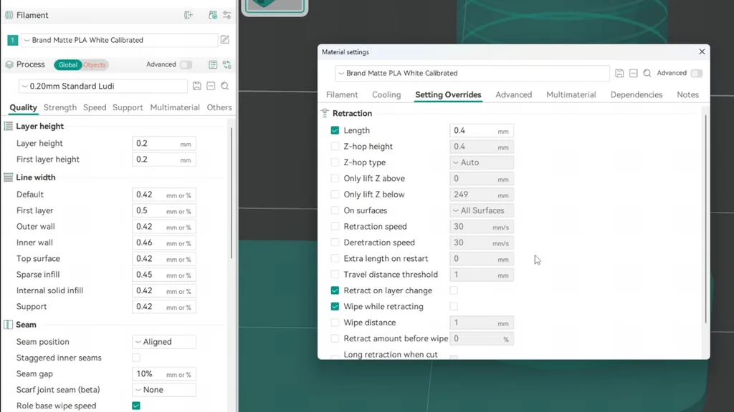Click search icon next to process preset
The image size is (734, 412).
coord(225,86)
